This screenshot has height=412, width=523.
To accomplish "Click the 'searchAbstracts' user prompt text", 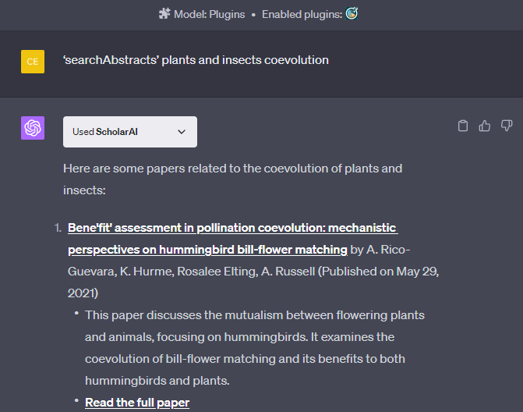I will tap(196, 60).
